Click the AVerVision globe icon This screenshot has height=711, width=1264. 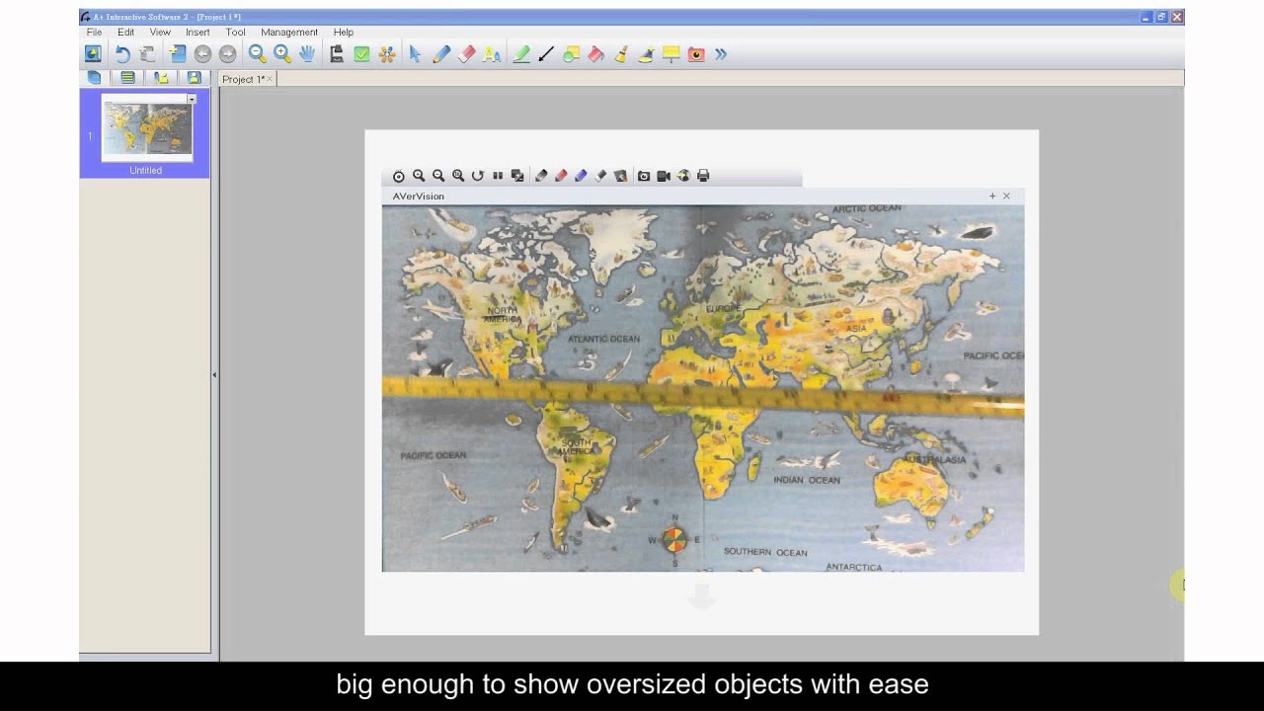(683, 176)
